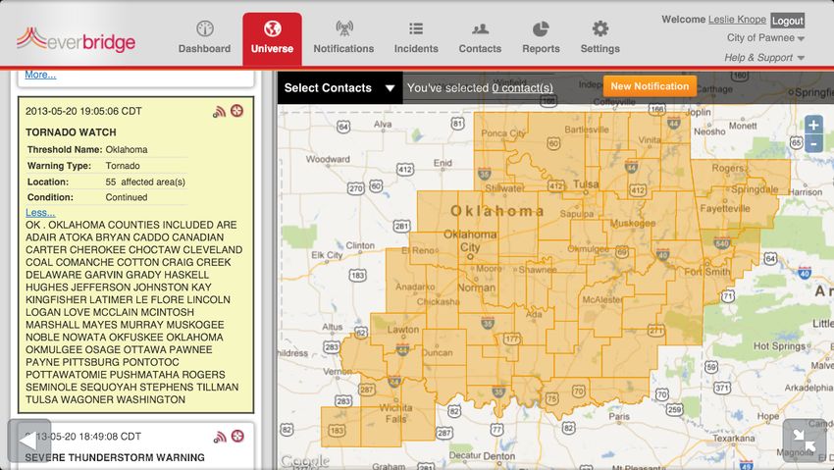This screenshot has width=834, height=470.
Task: Click the 55 affected area(s) value
Action: 145,182
